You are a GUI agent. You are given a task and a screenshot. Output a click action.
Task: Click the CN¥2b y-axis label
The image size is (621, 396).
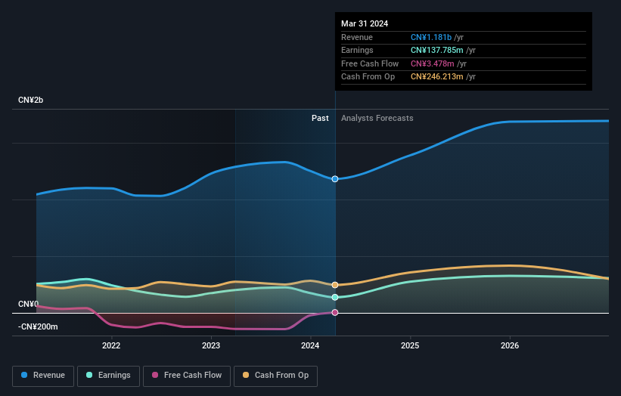(x=30, y=100)
